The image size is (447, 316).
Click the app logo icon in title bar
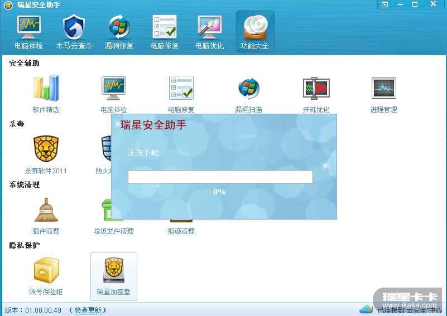(x=8, y=5)
